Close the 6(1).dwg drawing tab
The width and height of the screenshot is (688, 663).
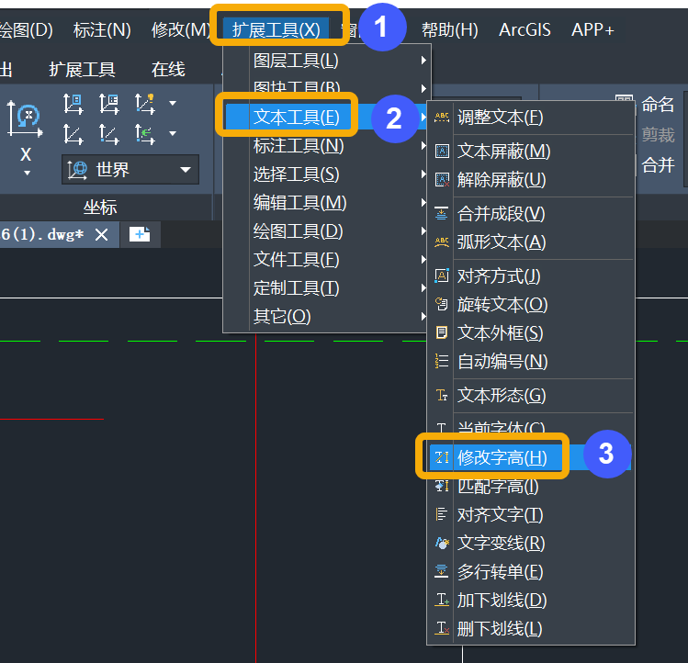pos(102,234)
